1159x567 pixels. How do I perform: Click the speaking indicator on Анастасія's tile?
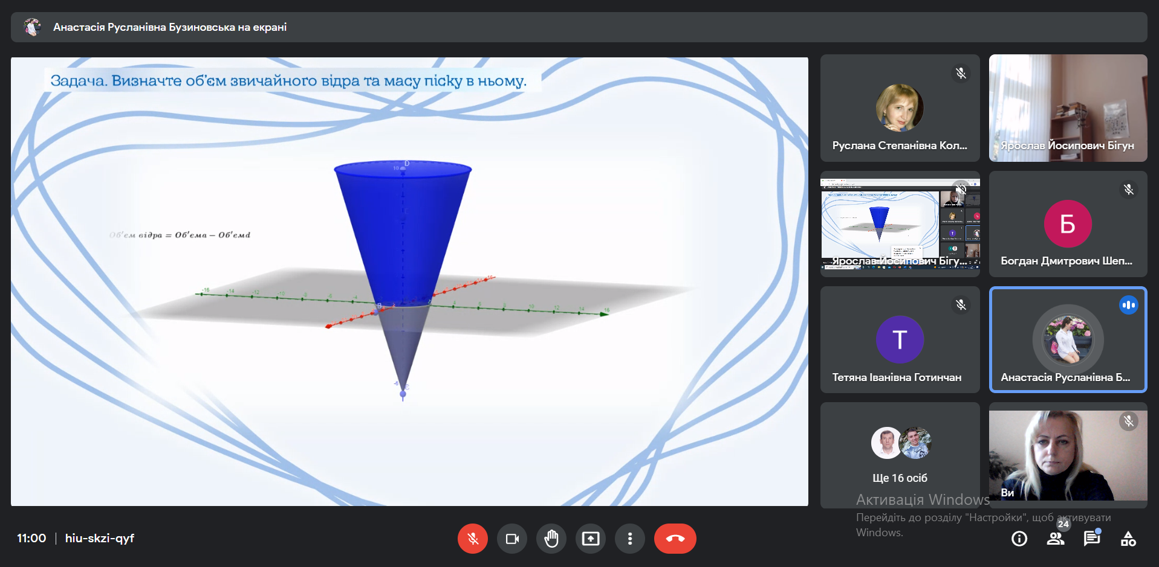coord(1128,305)
